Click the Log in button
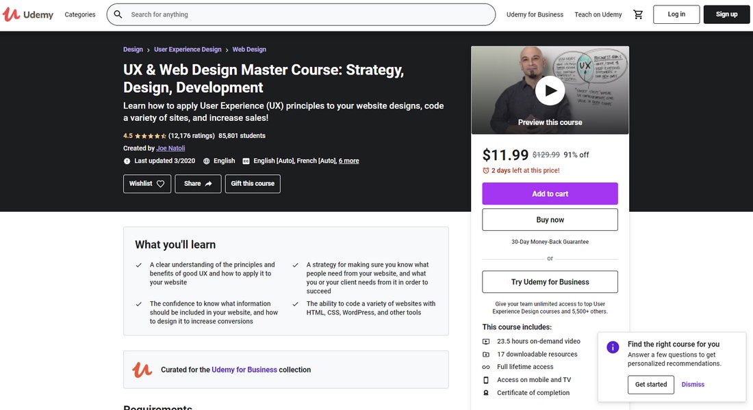Image resolution: width=753 pixels, height=410 pixels. tap(676, 14)
